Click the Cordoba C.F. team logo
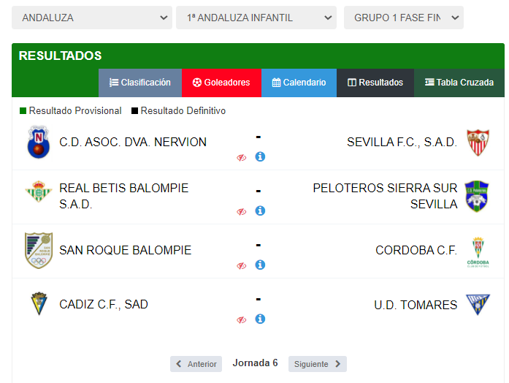The width and height of the screenshot is (509, 383). 478,252
